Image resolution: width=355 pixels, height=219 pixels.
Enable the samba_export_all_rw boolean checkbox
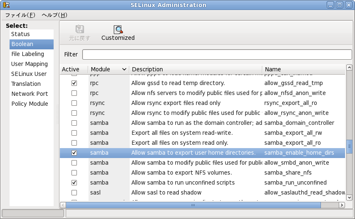click(74, 133)
